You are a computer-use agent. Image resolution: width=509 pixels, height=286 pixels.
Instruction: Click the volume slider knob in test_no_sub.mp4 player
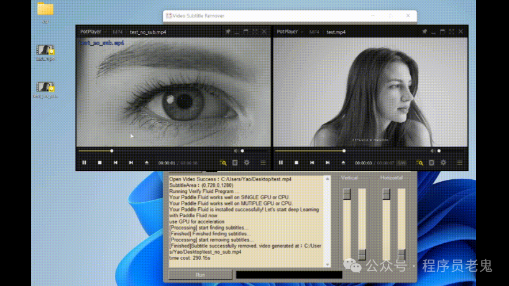click(x=242, y=151)
